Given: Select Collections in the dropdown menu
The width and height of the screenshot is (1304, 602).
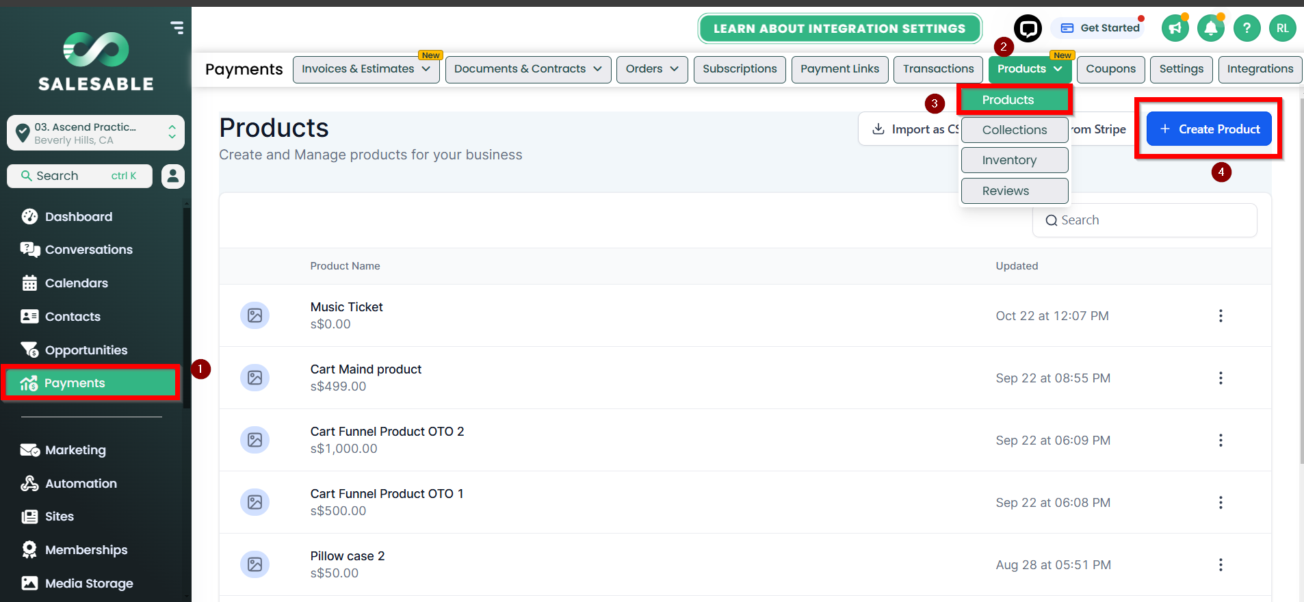Looking at the screenshot, I should [1015, 130].
